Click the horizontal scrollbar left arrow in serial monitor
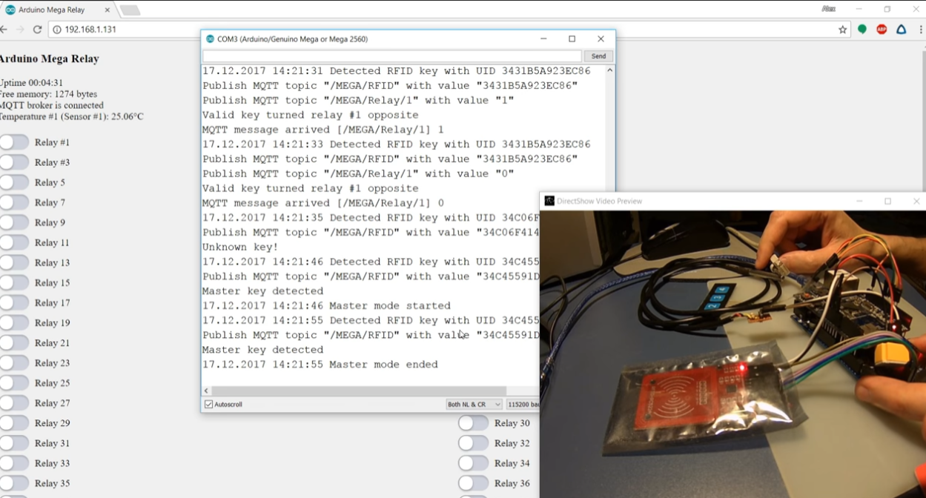 click(x=206, y=391)
